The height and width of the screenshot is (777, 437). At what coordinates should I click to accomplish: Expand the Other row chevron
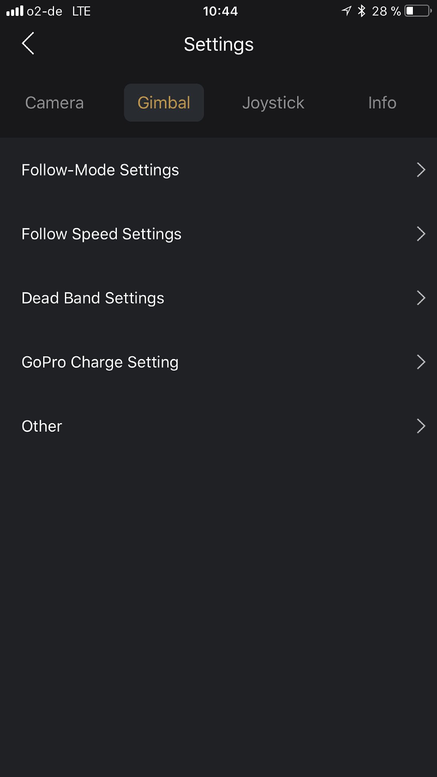(421, 427)
